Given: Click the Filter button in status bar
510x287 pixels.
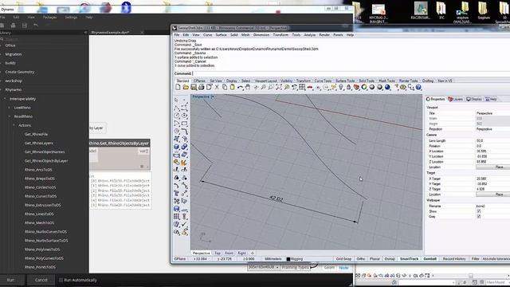Looking at the screenshot, I should tap(475, 259).
